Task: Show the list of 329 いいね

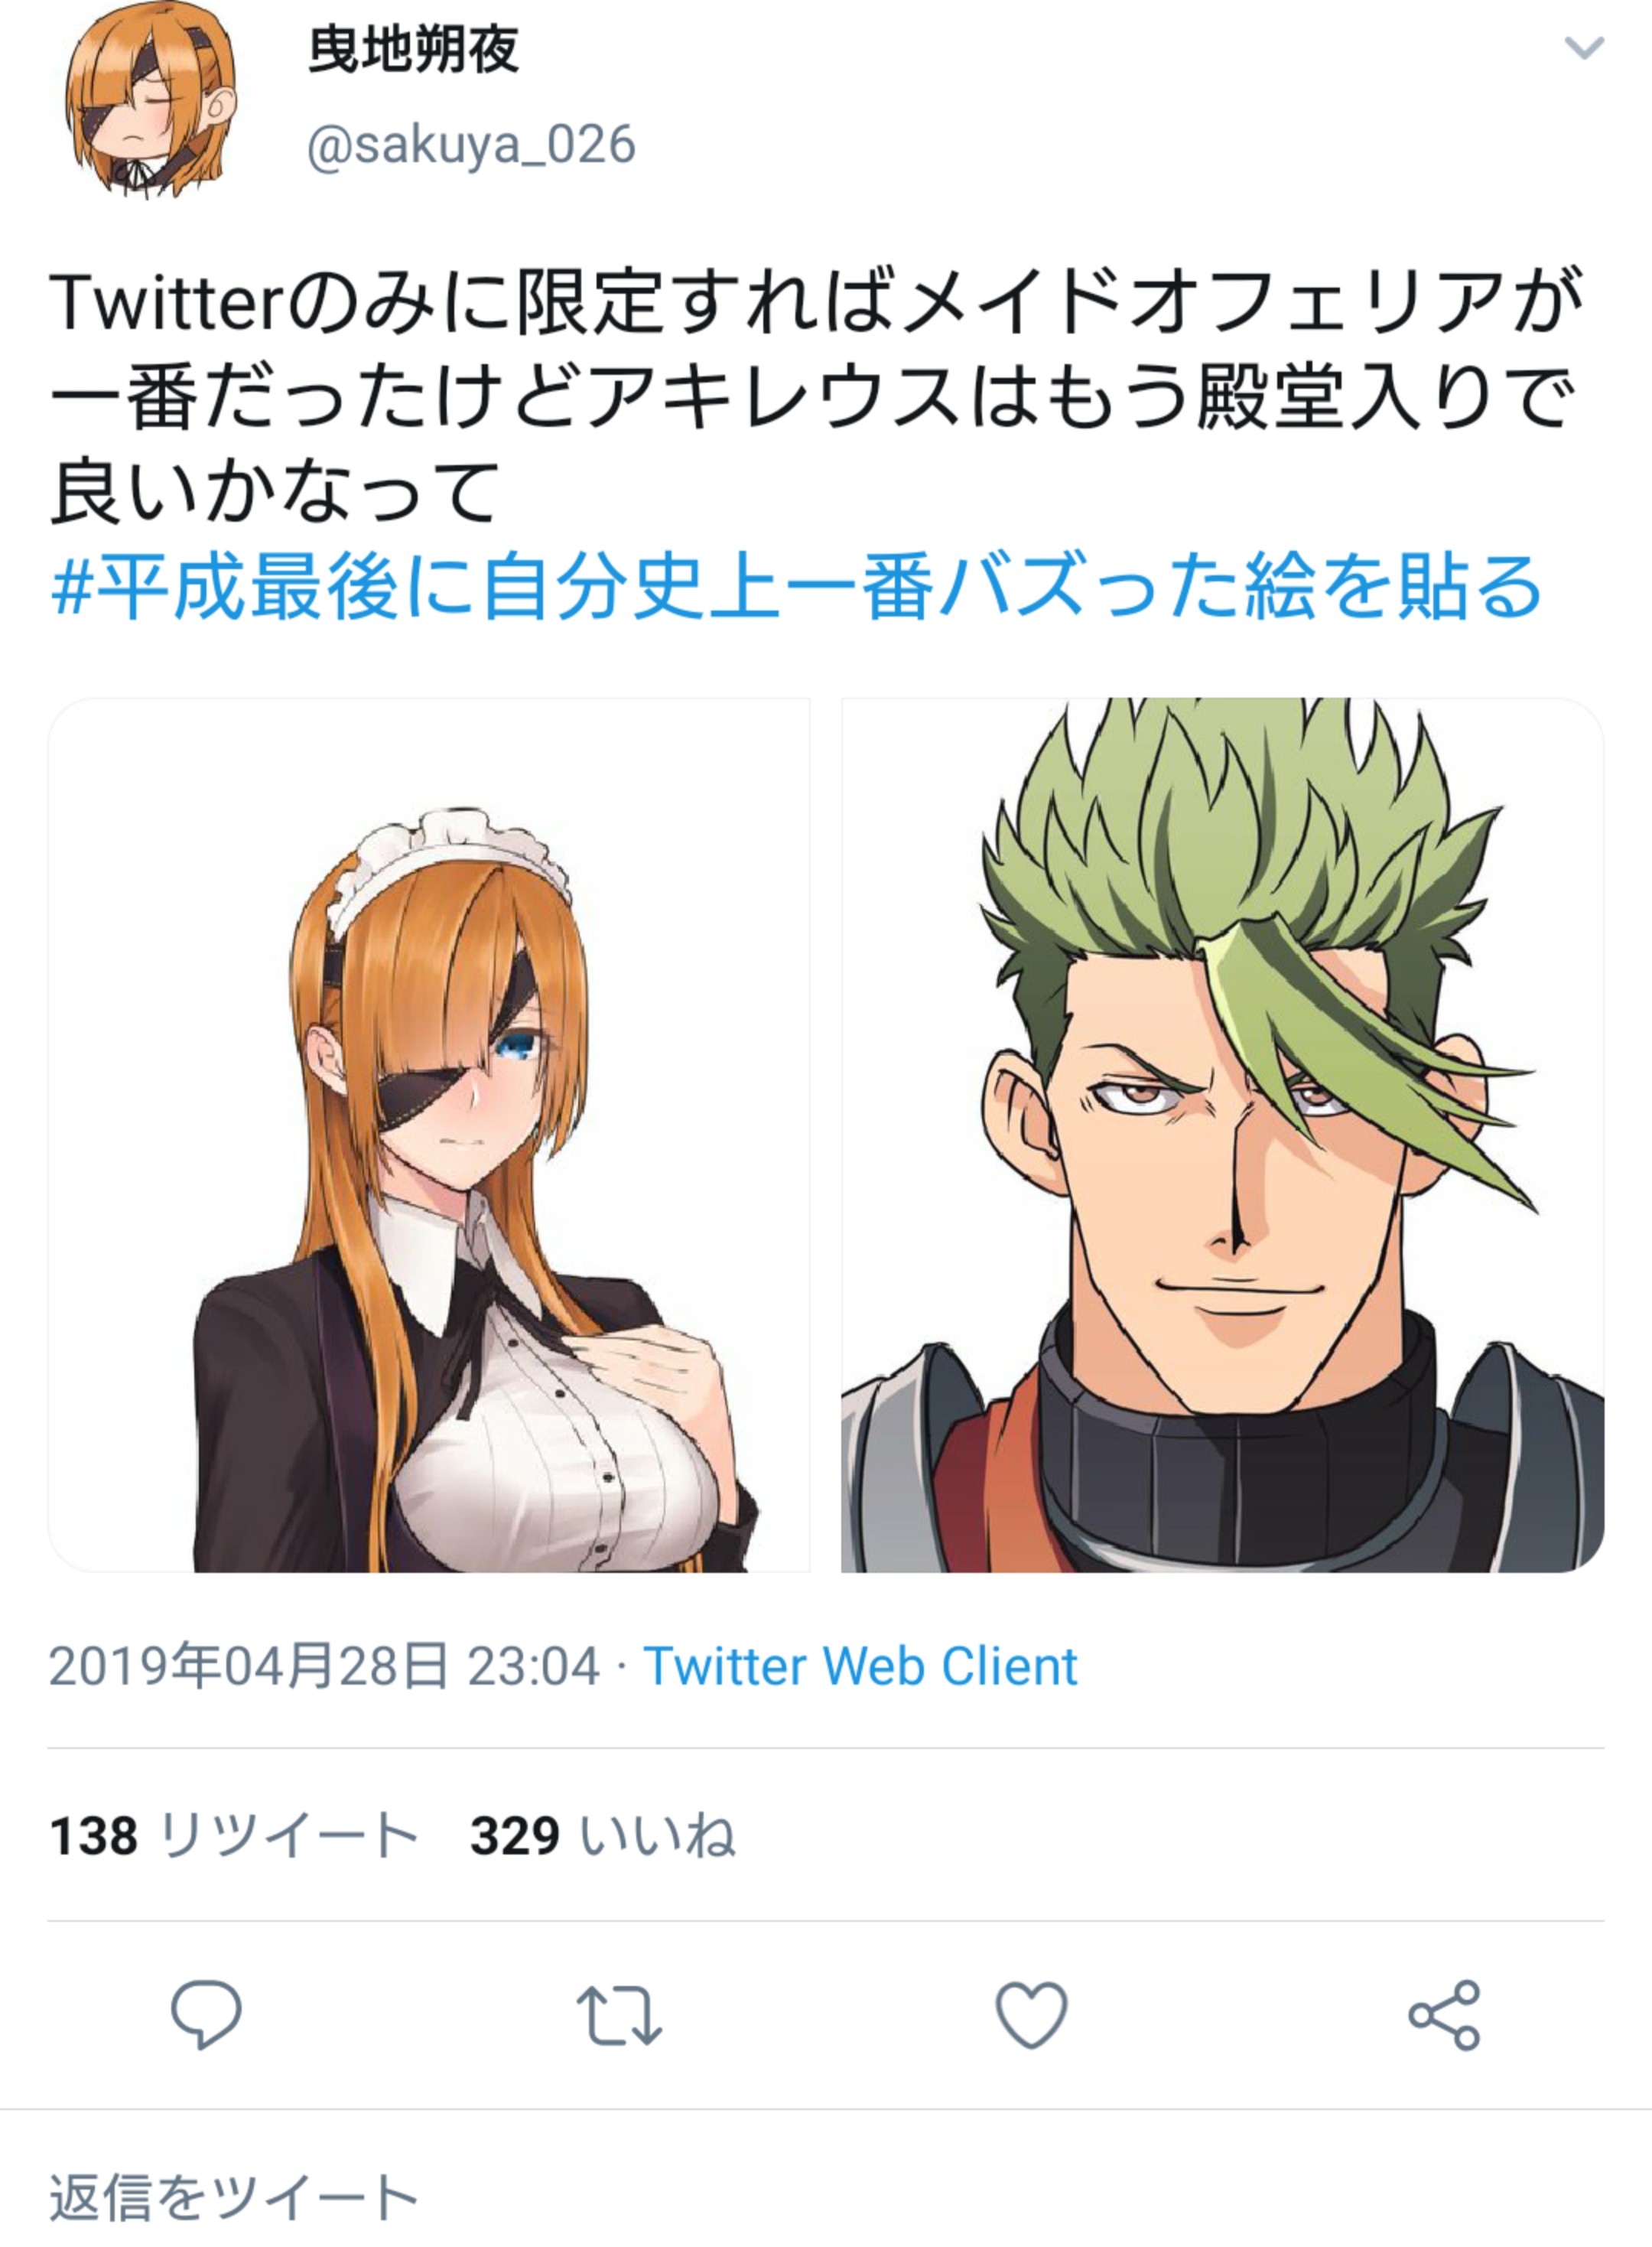Action: pyautogui.click(x=603, y=1836)
